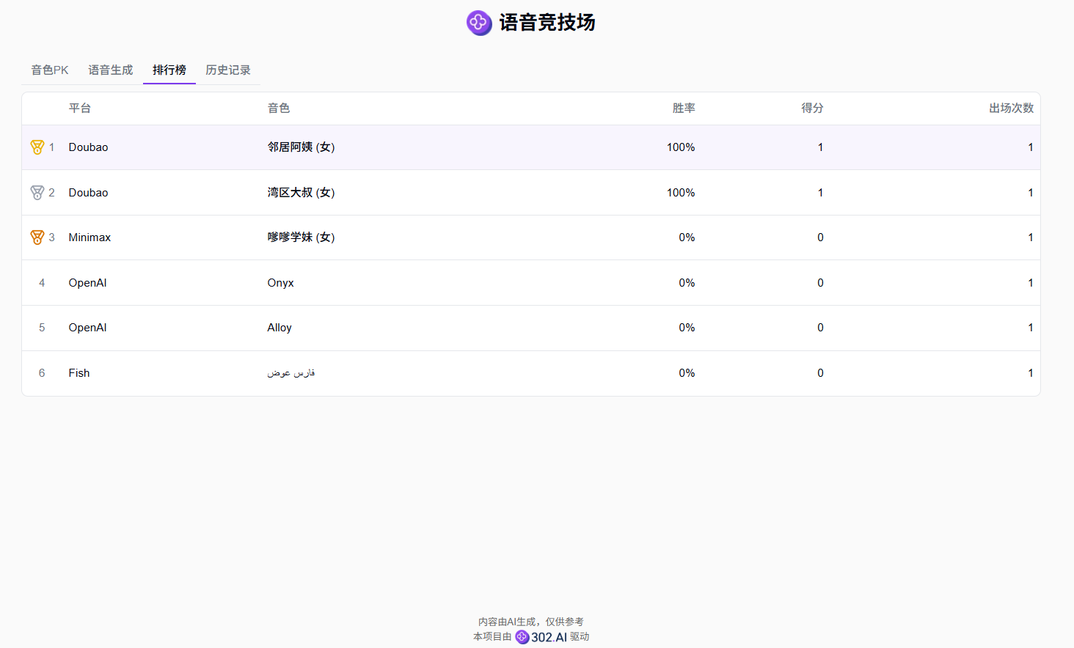The height and width of the screenshot is (648, 1074).
Task: Click OpenAI platform in the Alloy row
Action: [x=88, y=328]
